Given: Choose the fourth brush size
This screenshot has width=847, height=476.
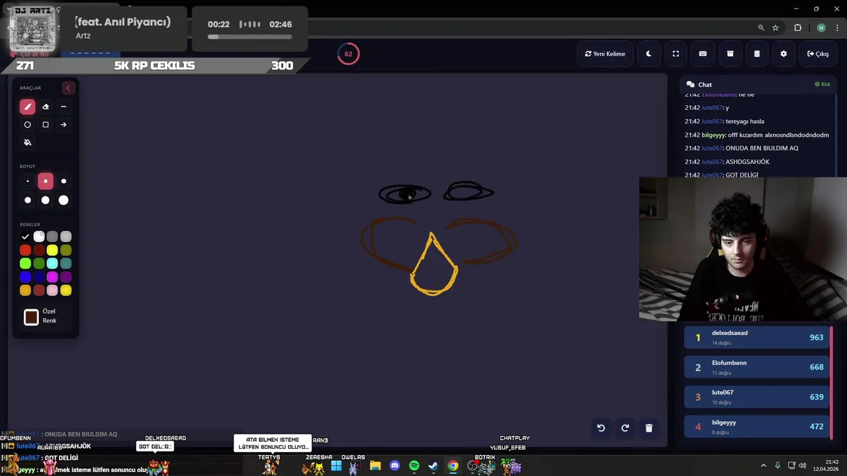Looking at the screenshot, I should tap(27, 200).
